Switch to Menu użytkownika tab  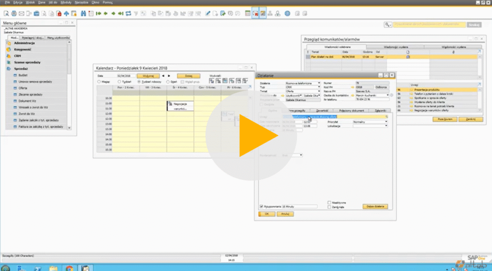pyautogui.click(x=58, y=37)
